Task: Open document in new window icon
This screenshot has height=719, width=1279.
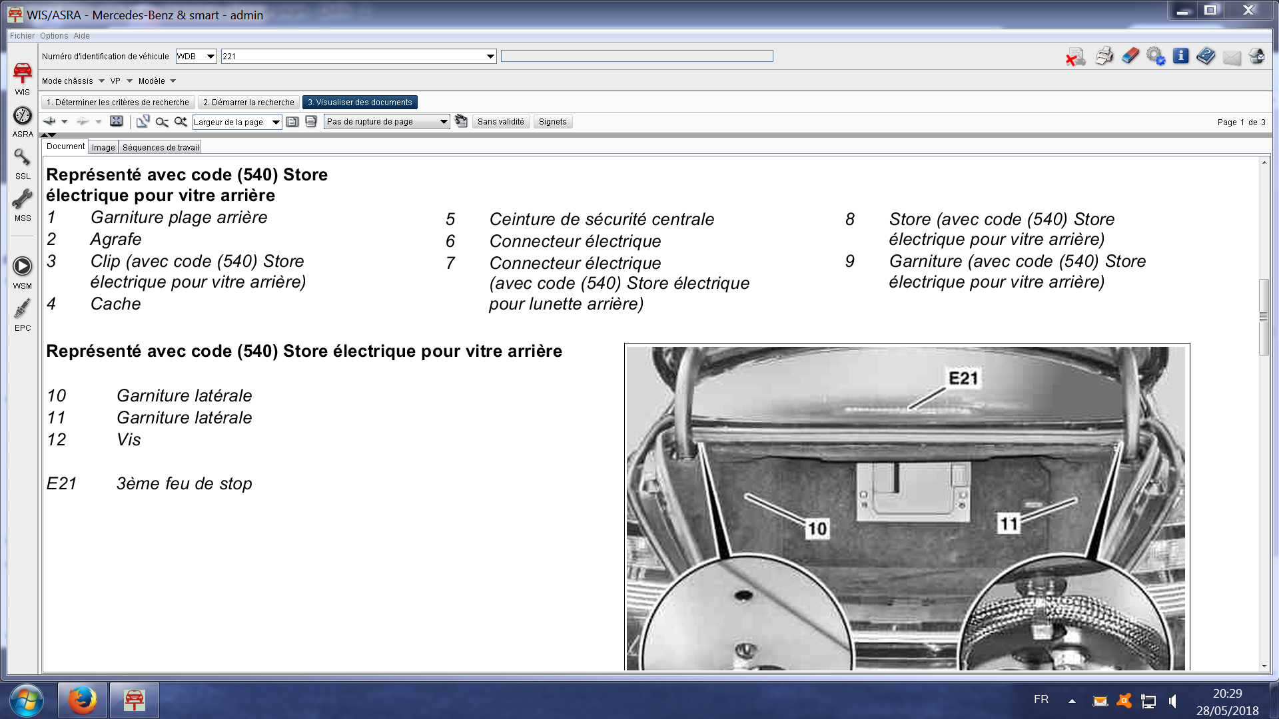Action: coord(143,121)
